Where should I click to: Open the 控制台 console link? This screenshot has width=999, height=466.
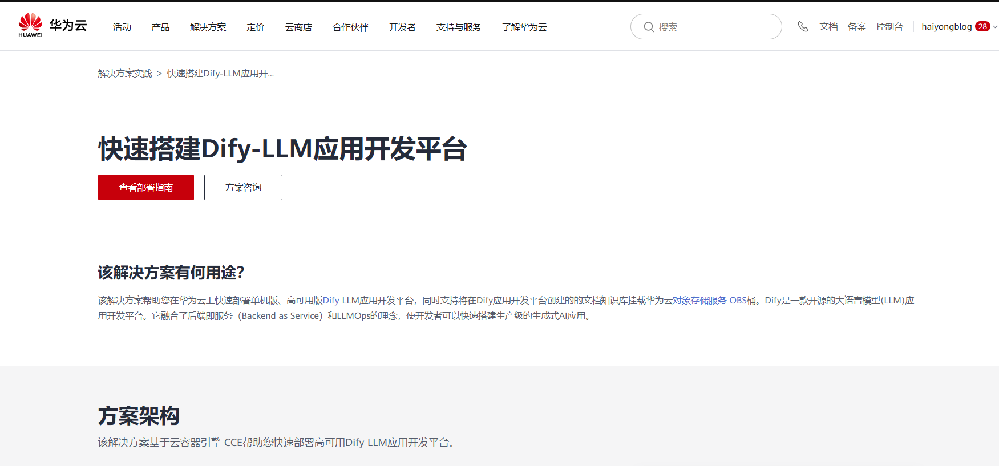coord(890,26)
